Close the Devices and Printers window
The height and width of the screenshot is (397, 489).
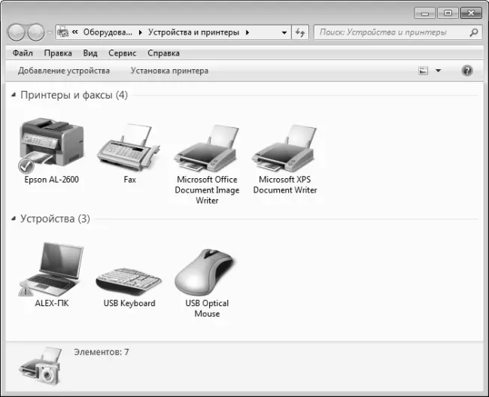(471, 13)
